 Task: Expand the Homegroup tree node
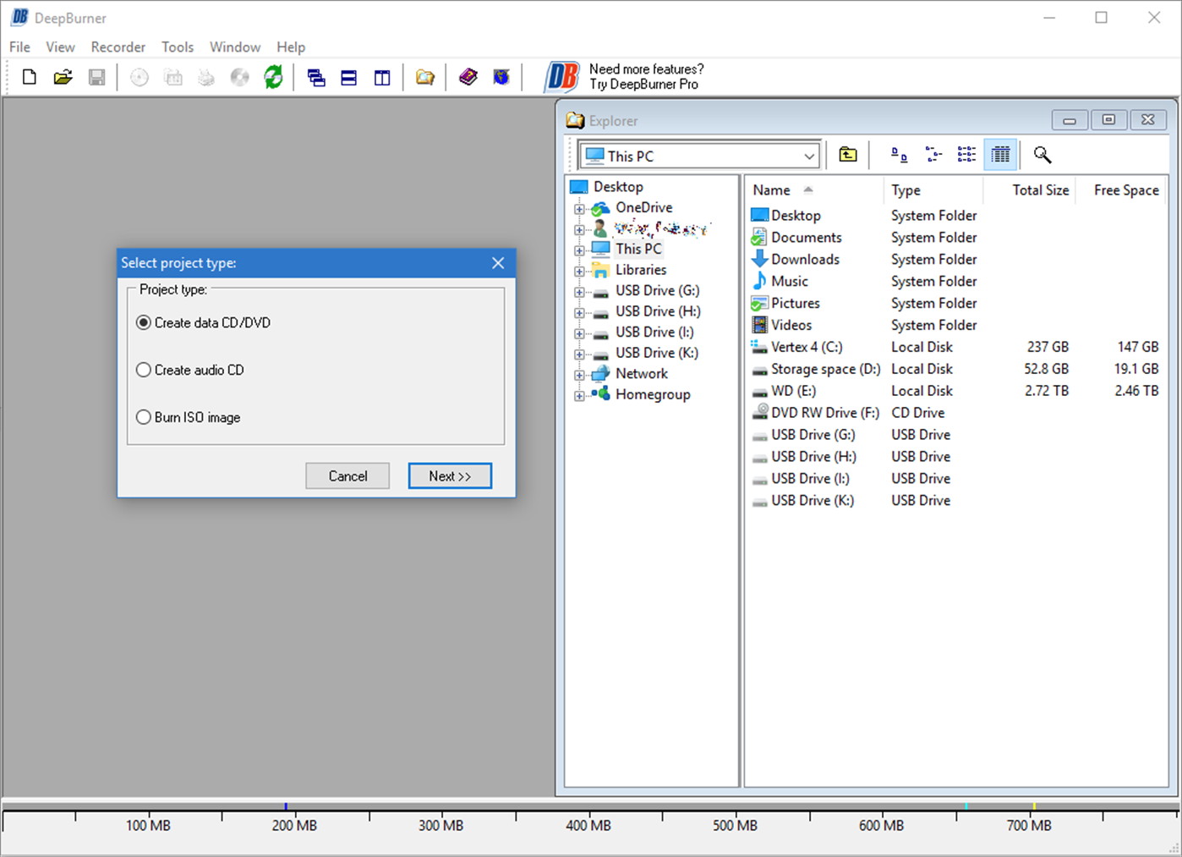coord(579,396)
